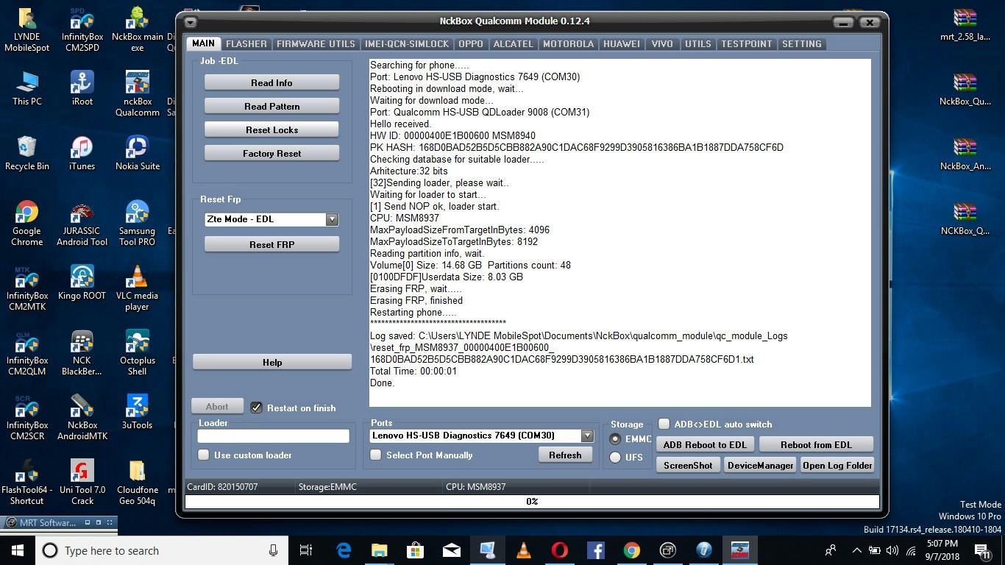Image resolution: width=1005 pixels, height=565 pixels.
Task: Open Opera browser in taskbar
Action: click(x=560, y=550)
